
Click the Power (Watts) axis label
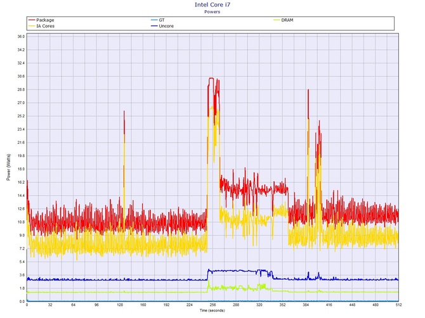(x=8, y=167)
